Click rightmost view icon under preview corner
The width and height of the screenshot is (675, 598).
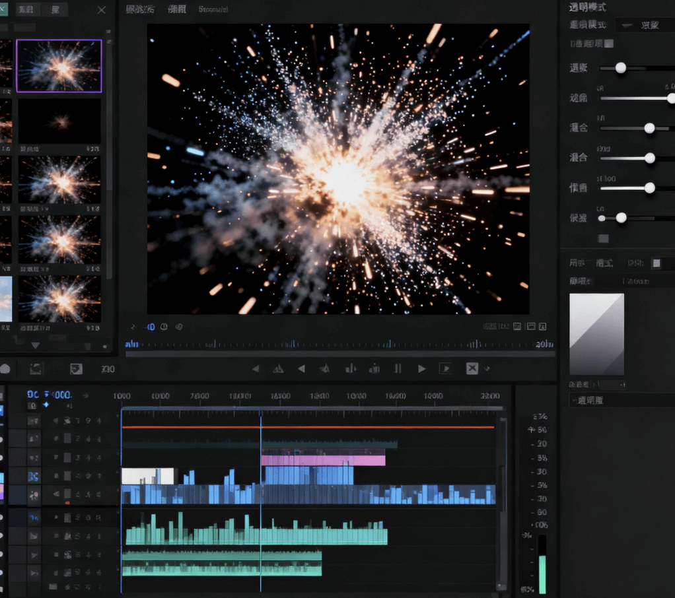(543, 327)
